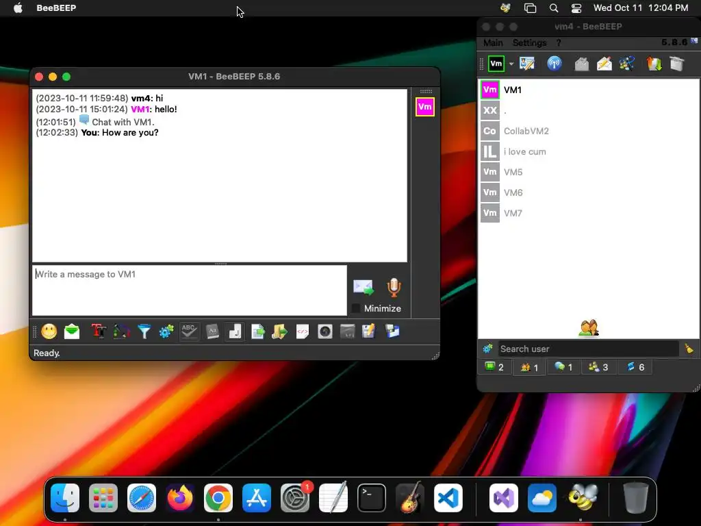Open chat settings blue gears icon

point(166,331)
